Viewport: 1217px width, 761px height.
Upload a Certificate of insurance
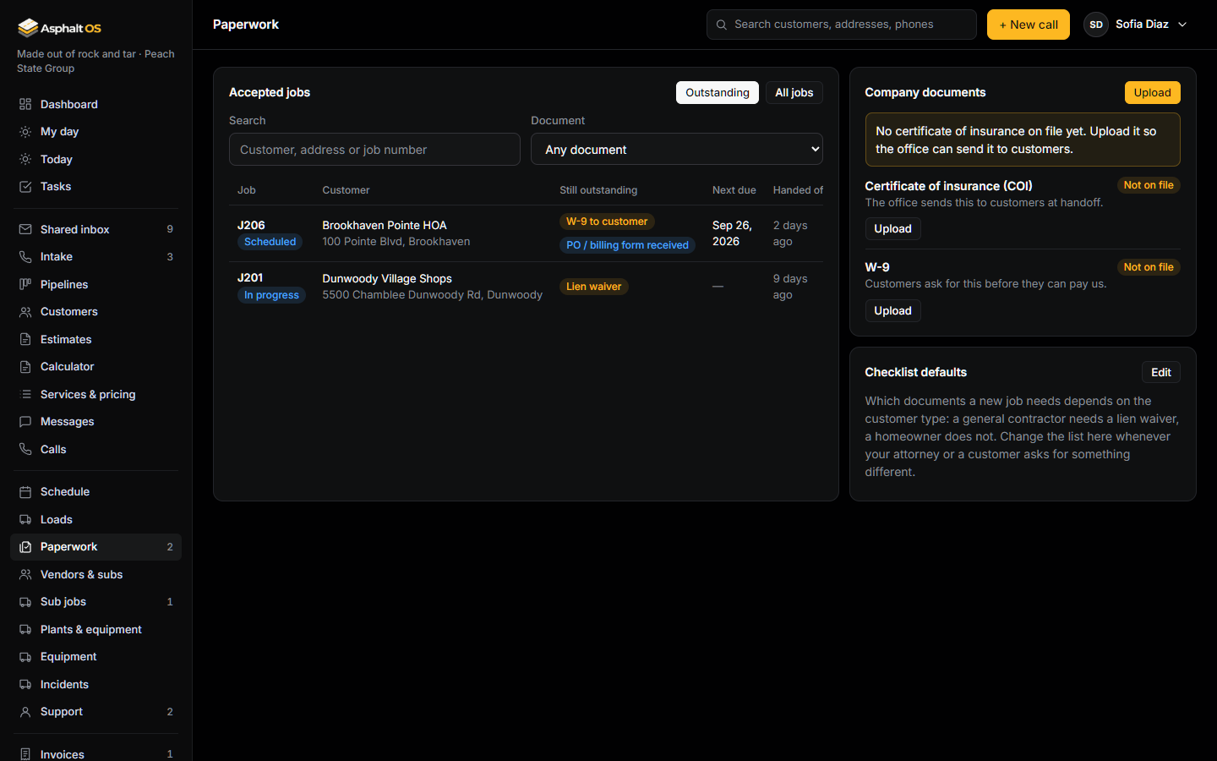(x=892, y=228)
